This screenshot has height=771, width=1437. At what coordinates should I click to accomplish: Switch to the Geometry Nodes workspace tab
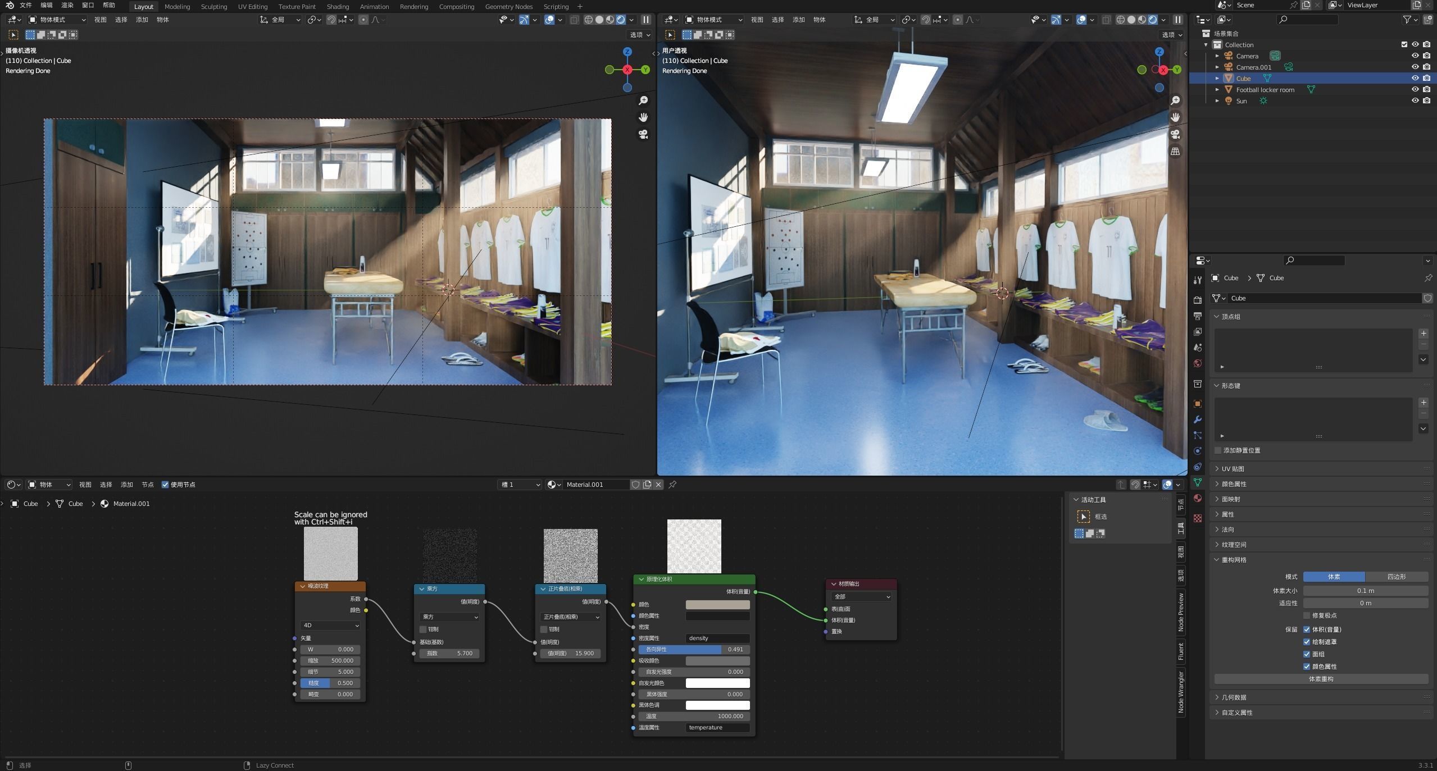pos(508,7)
